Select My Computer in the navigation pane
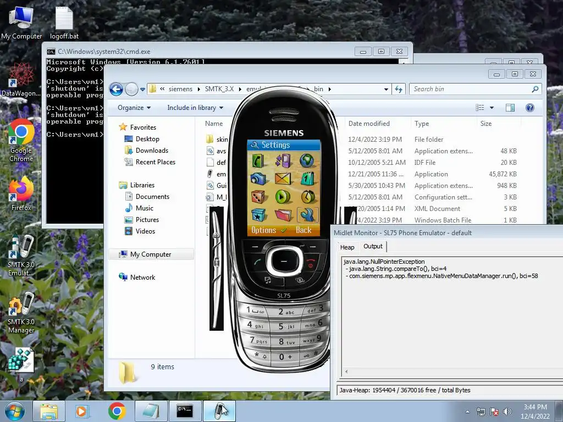The width and height of the screenshot is (563, 422). (151, 254)
